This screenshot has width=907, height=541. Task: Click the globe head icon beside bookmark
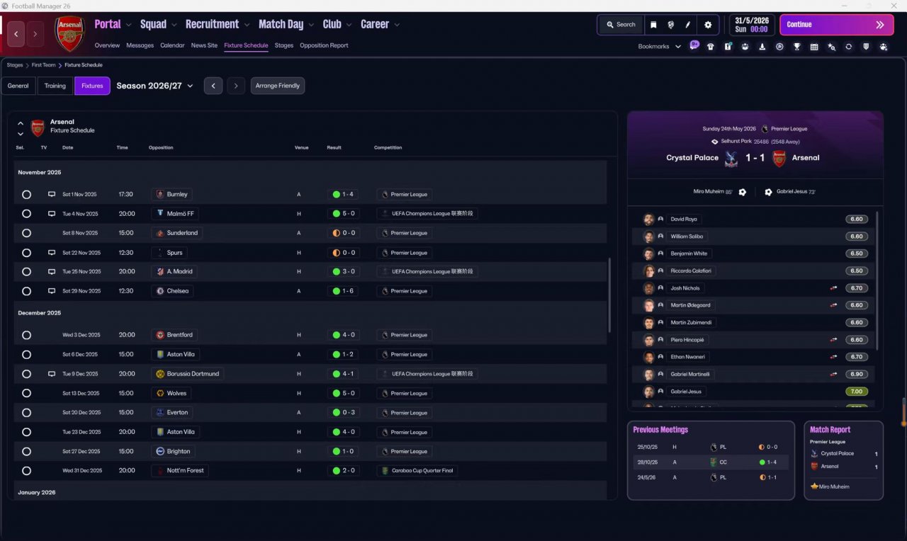click(x=670, y=25)
